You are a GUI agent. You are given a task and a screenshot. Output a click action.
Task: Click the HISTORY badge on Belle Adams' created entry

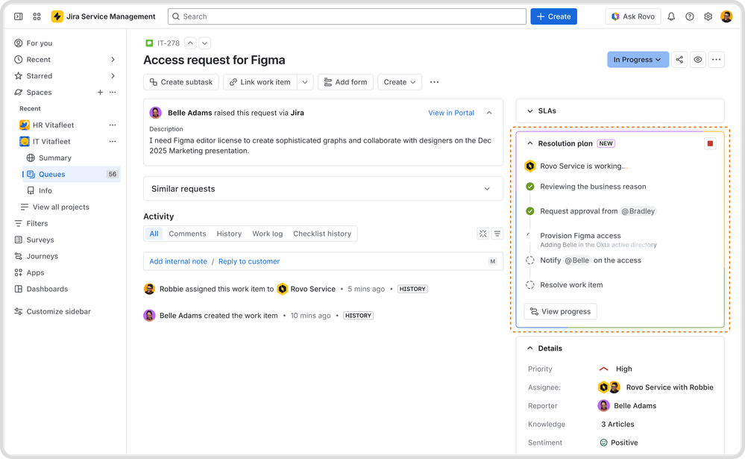(x=358, y=316)
